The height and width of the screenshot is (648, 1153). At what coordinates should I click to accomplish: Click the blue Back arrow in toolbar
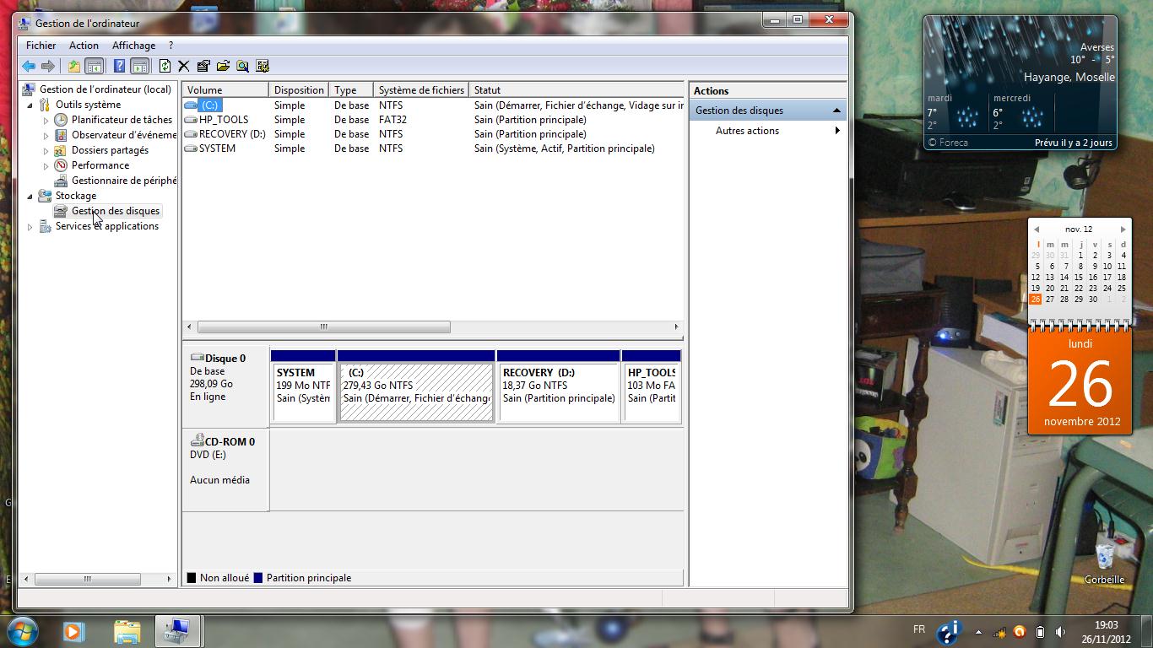click(x=29, y=66)
